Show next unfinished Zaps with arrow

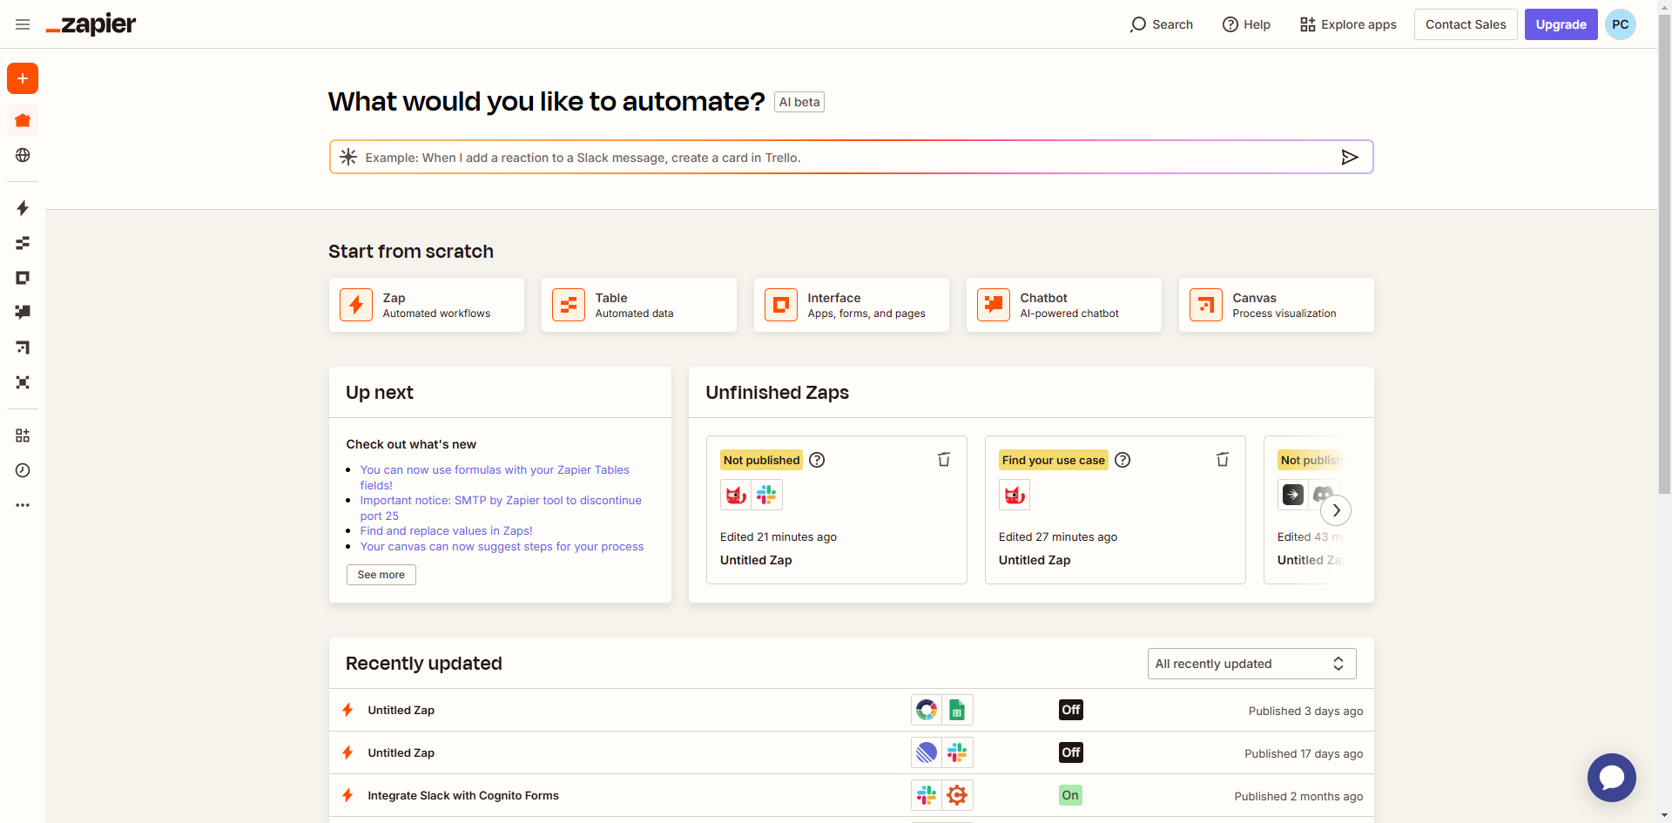pos(1336,510)
